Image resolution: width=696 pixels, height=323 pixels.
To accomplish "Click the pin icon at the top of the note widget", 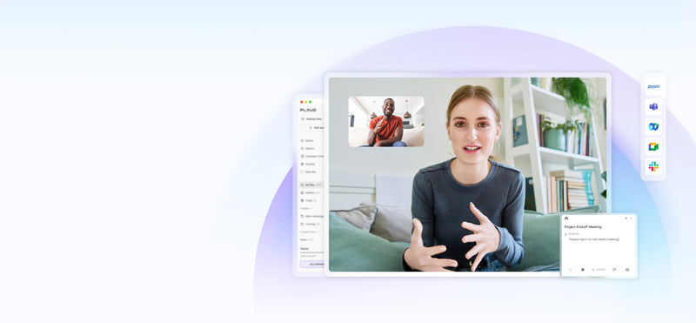I will tap(626, 219).
